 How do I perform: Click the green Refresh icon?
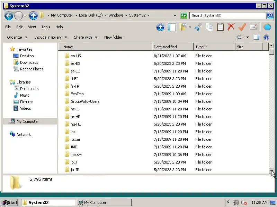tap(184, 16)
